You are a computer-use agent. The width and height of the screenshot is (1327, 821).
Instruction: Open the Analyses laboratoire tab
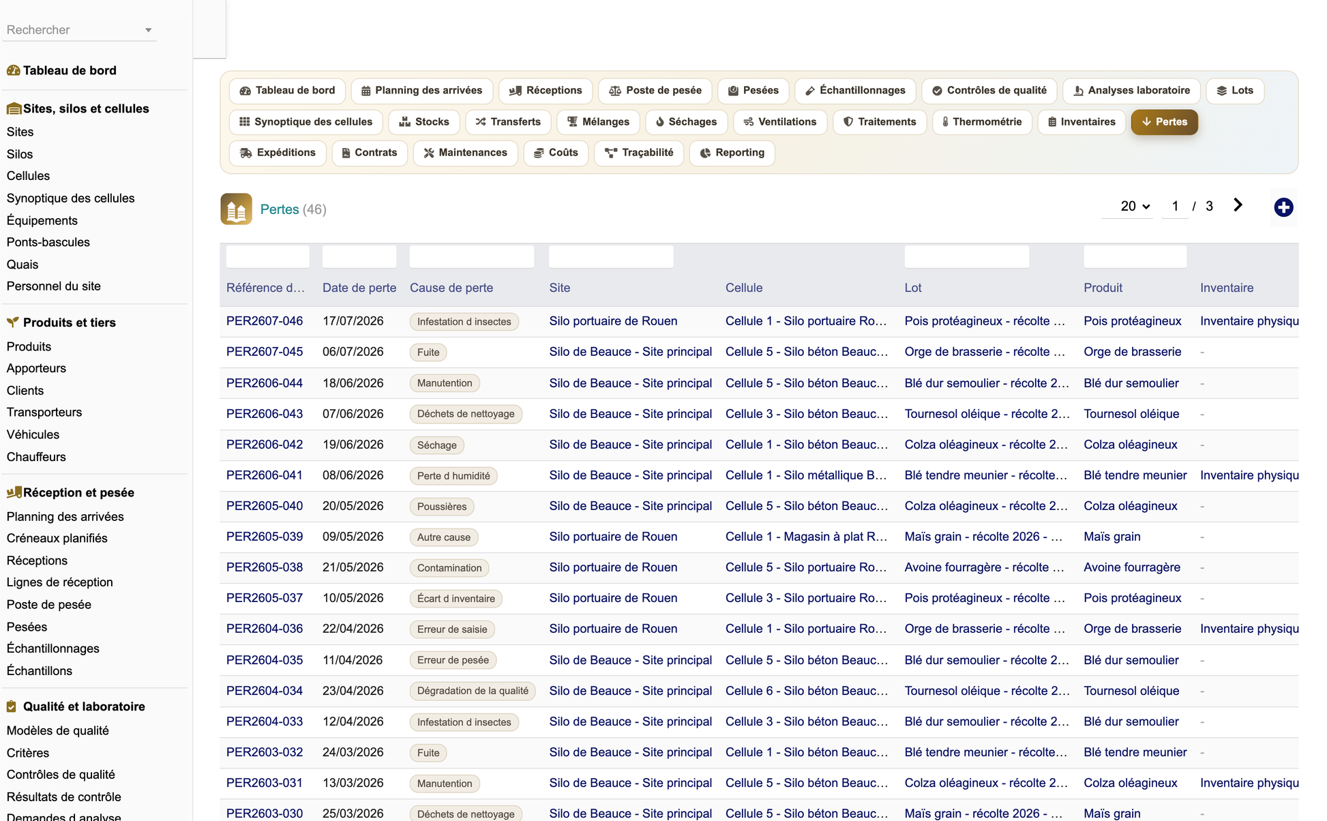point(1132,91)
